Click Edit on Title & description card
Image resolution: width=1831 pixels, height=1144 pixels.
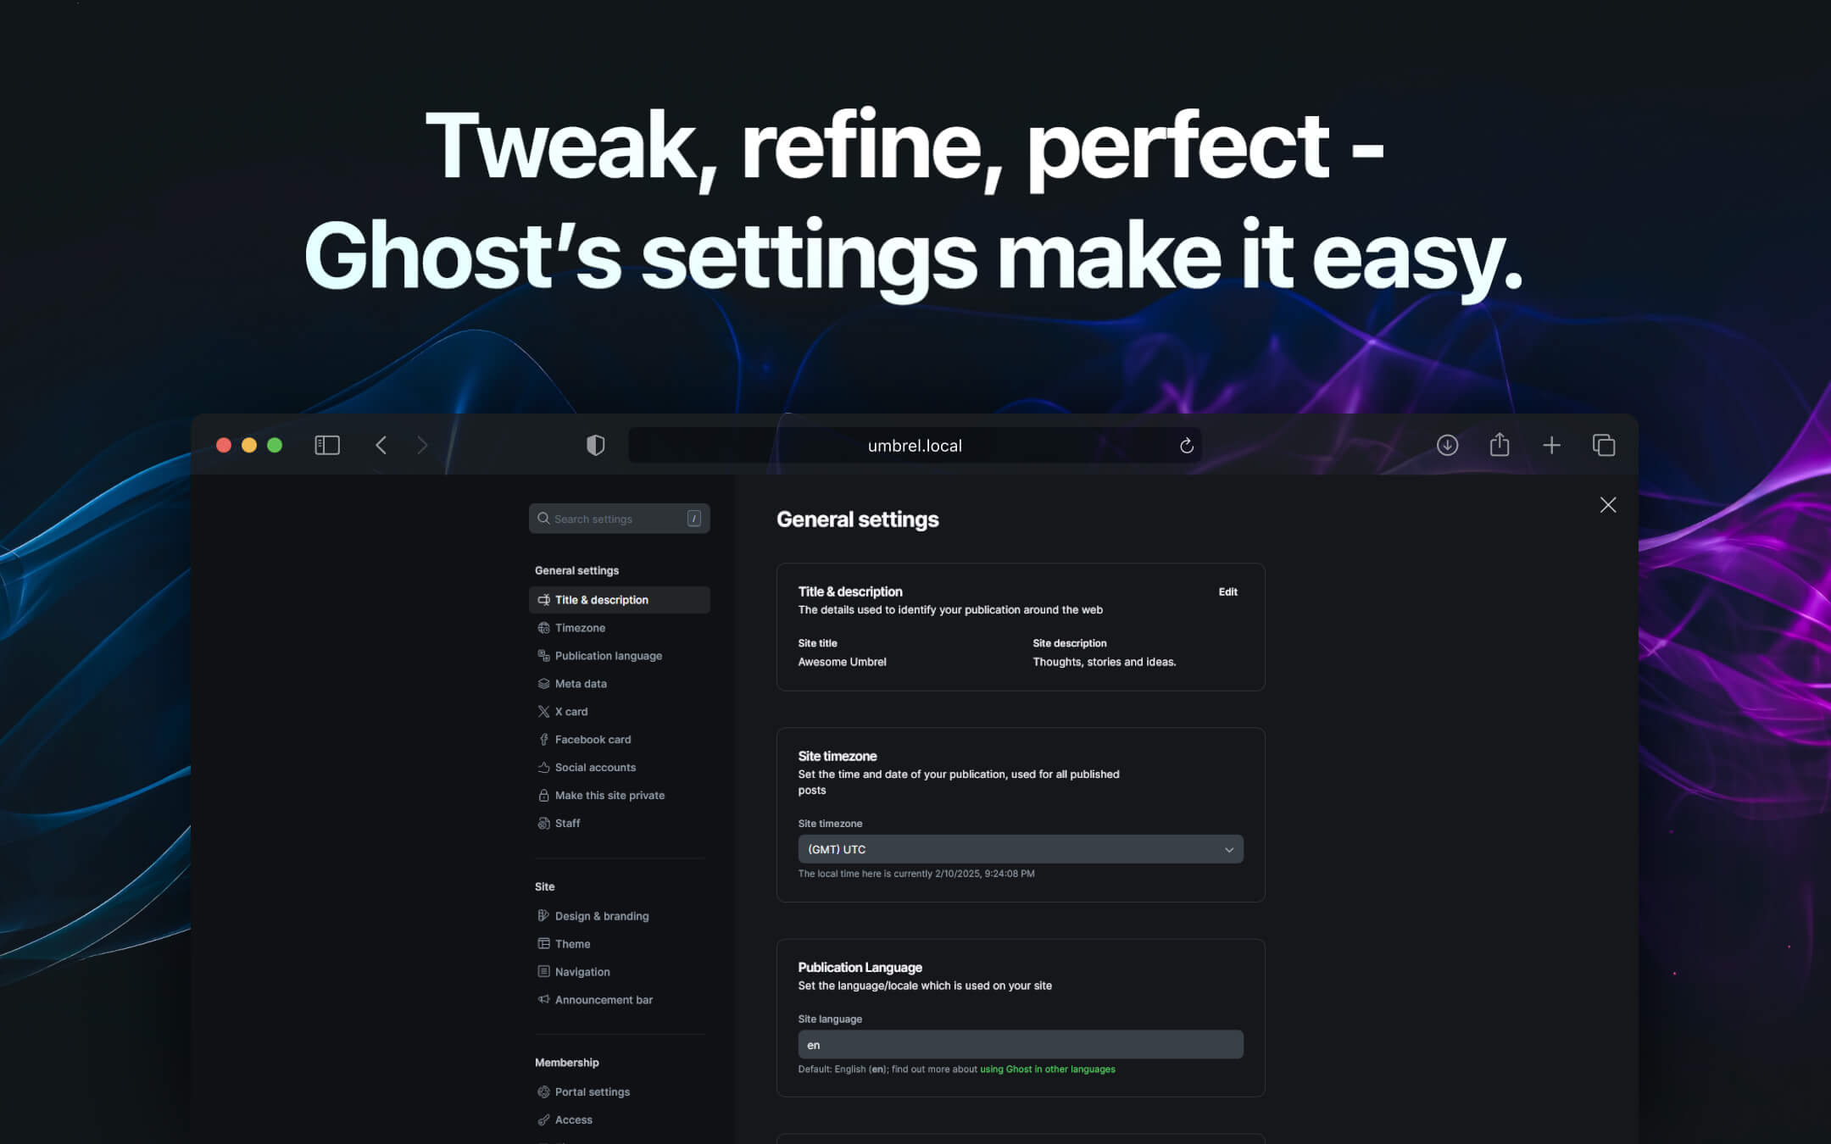pyautogui.click(x=1227, y=591)
